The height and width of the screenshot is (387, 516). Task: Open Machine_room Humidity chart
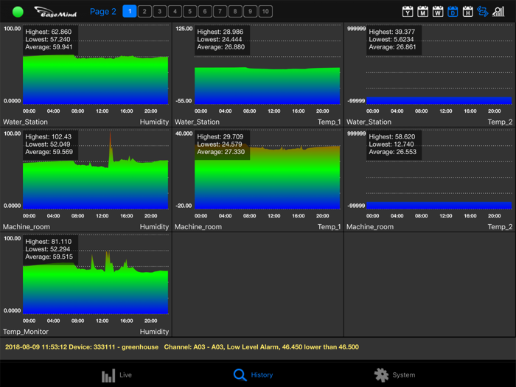(x=86, y=180)
